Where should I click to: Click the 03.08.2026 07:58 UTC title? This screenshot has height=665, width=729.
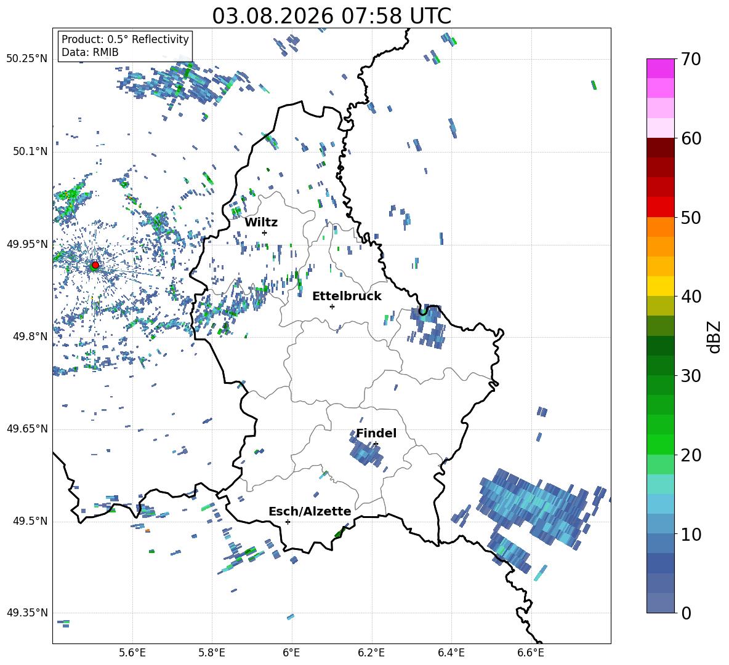[331, 16]
